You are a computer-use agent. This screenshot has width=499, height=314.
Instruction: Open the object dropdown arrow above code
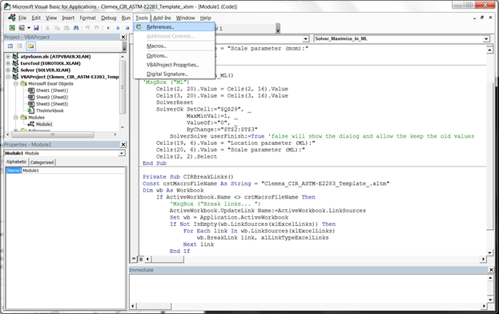[305, 38]
